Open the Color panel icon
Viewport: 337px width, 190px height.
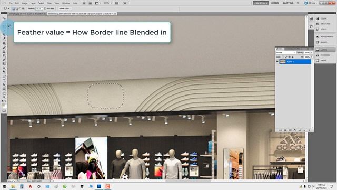click(x=318, y=18)
